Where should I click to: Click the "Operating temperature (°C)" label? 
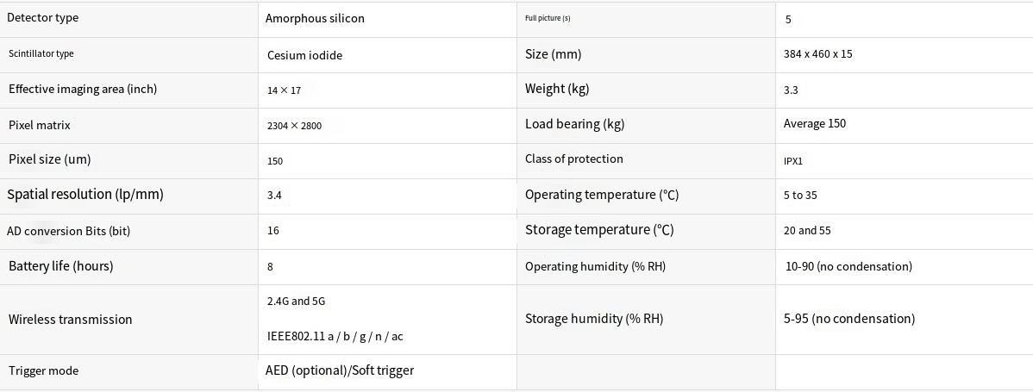602,195
